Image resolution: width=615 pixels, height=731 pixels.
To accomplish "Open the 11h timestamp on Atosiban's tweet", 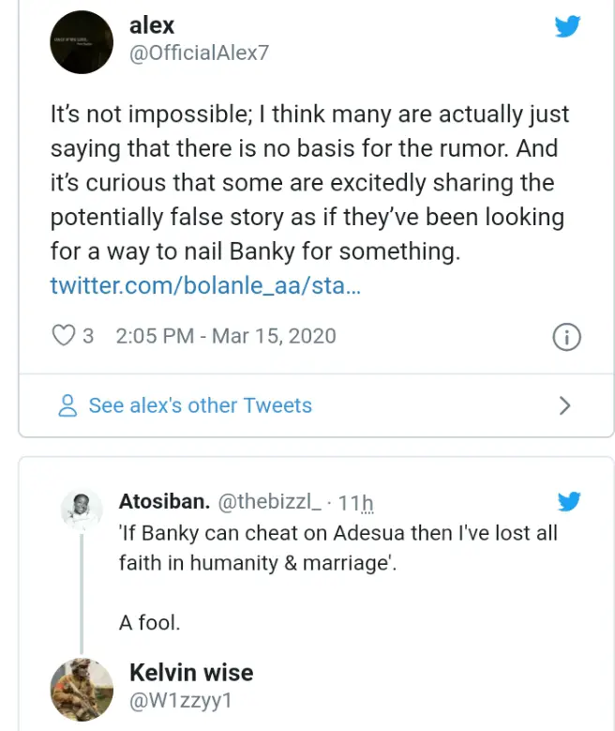I will point(355,503).
